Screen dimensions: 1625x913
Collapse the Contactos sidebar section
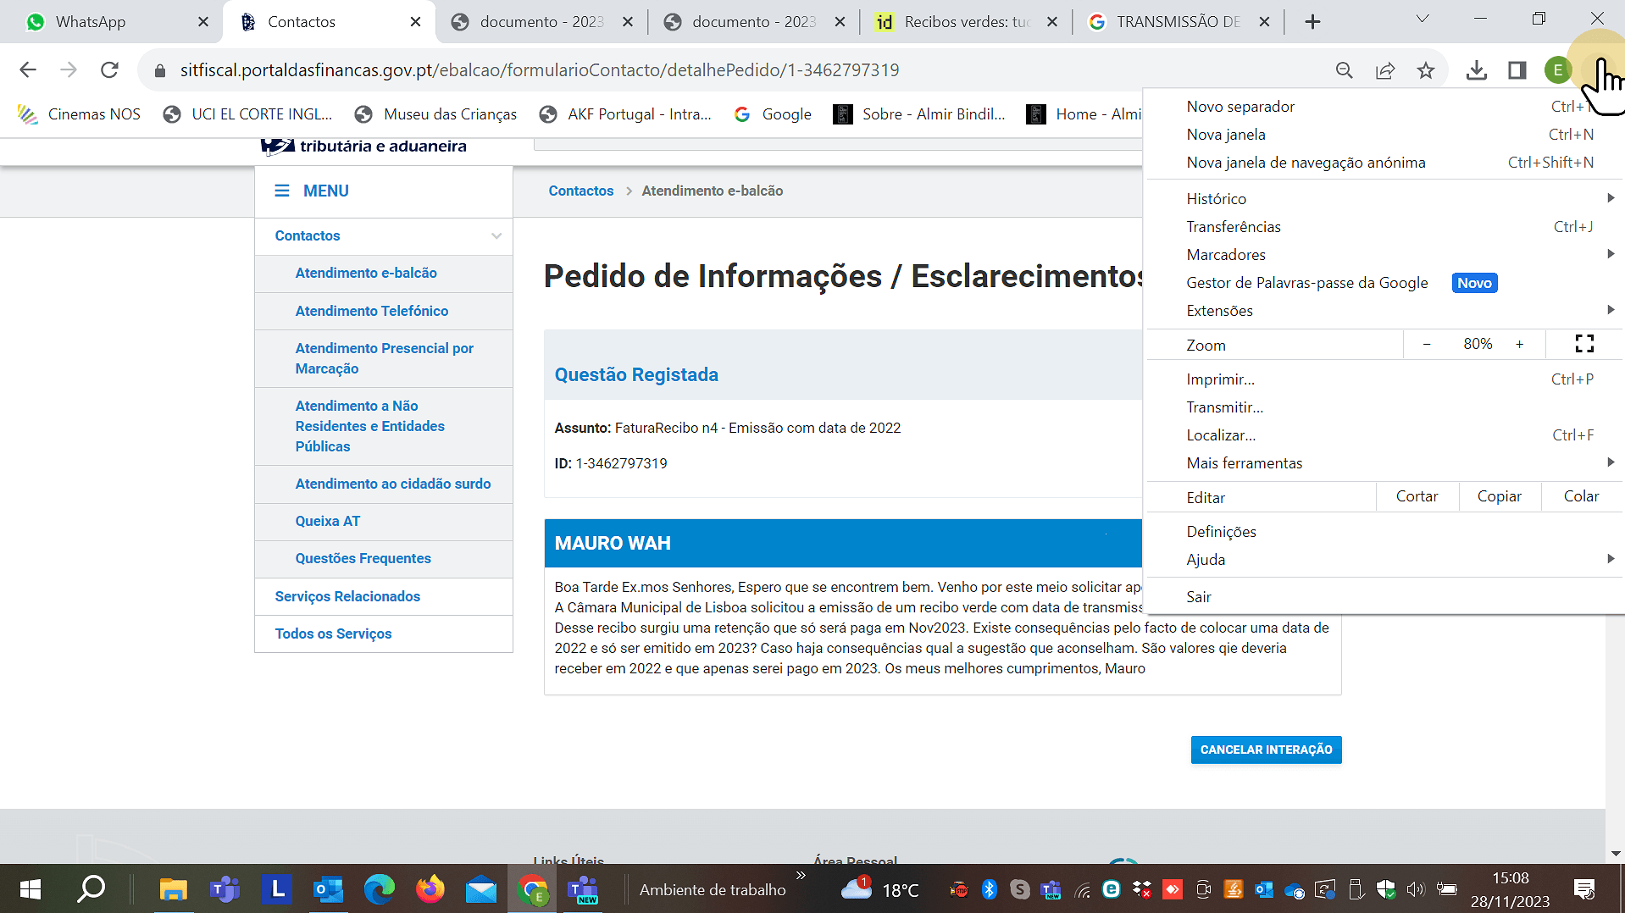click(496, 235)
